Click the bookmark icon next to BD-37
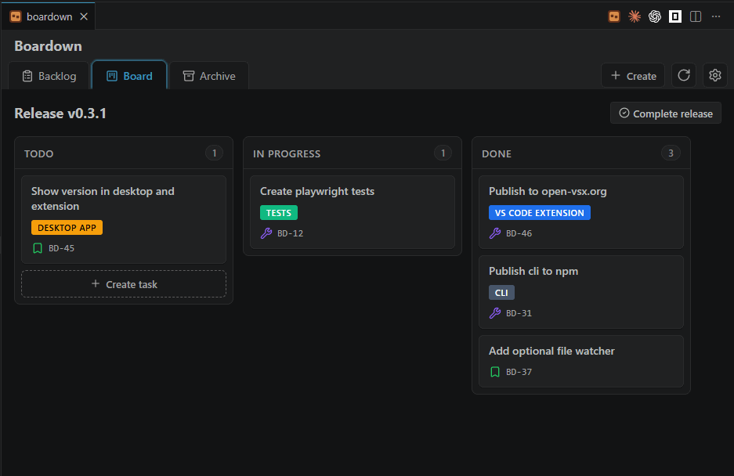Screen dimensions: 734x476 pos(495,372)
